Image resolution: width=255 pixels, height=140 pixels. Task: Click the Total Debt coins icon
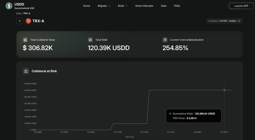click(90, 40)
